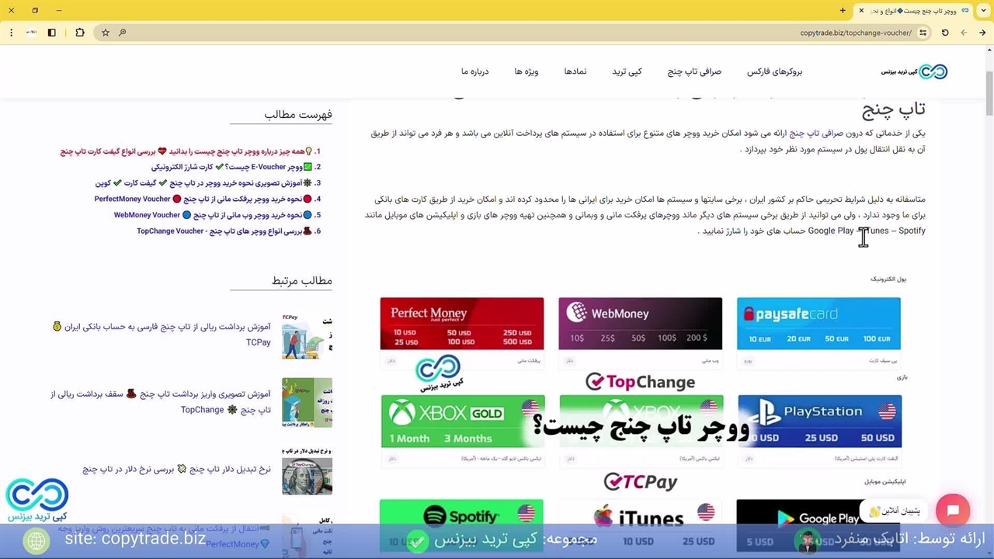Click the paysafecard voucher card
Screen dimensions: 994x559
(818, 324)
